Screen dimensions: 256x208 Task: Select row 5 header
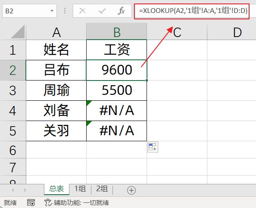(x=13, y=131)
